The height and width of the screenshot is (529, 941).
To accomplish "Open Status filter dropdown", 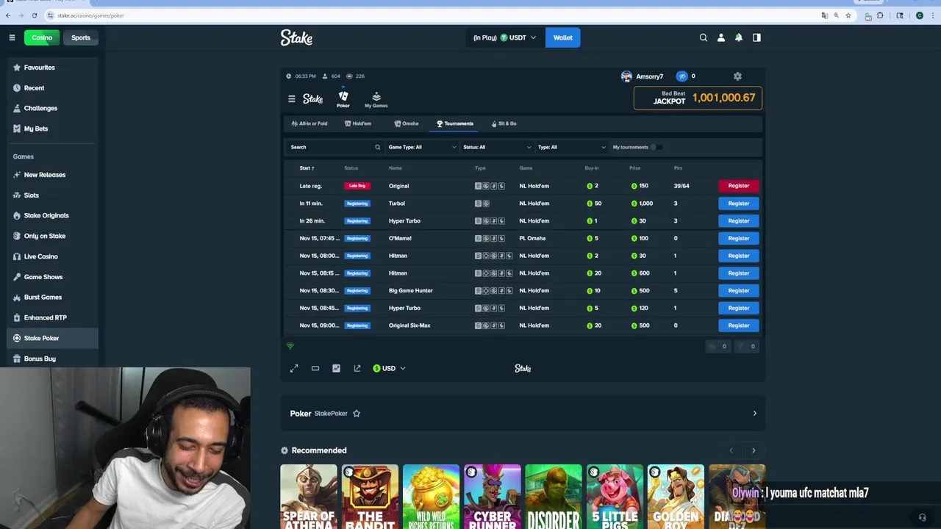I will (x=497, y=147).
